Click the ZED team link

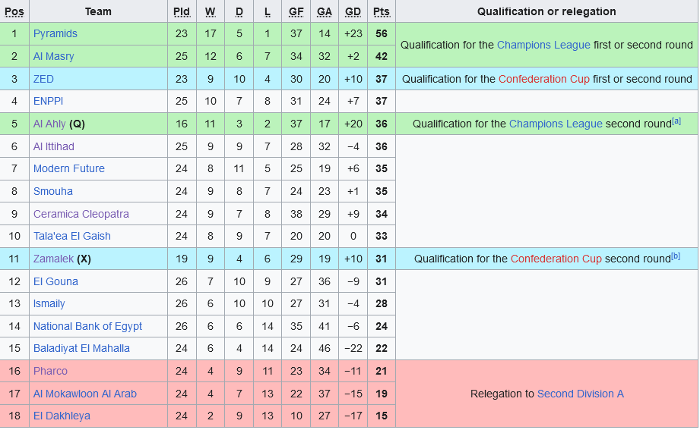click(x=43, y=80)
